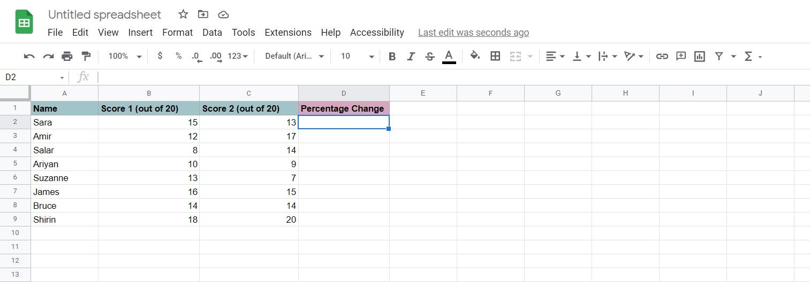Star the Untitled spreadsheet
Viewport: 810px width, 282px height.
[183, 14]
